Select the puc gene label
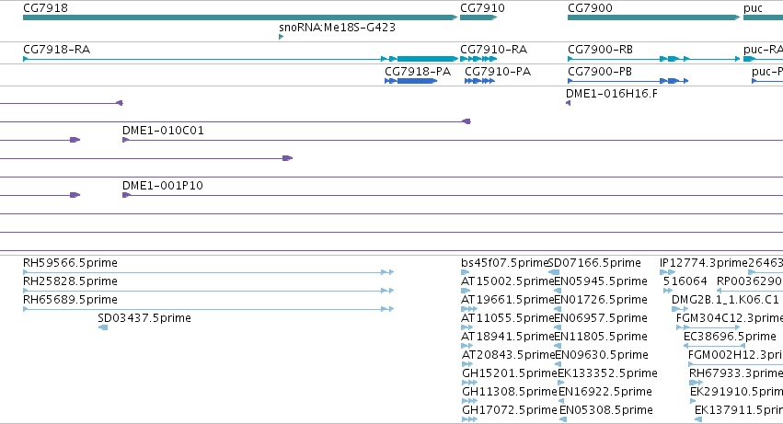 point(753,8)
